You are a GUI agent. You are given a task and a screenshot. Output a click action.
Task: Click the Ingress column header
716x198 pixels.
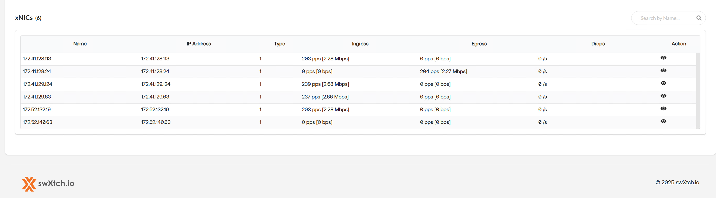pyautogui.click(x=360, y=44)
